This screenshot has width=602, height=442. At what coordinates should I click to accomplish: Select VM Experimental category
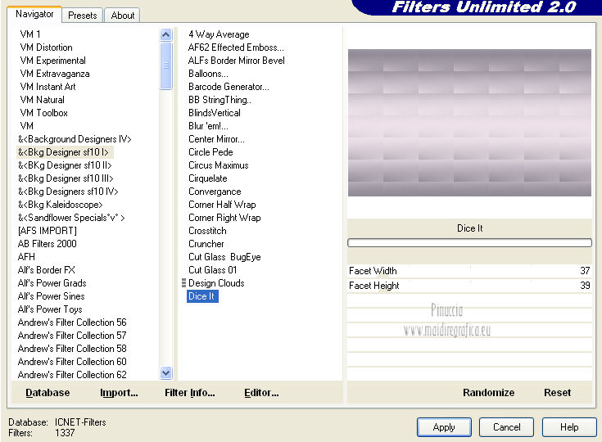point(52,61)
